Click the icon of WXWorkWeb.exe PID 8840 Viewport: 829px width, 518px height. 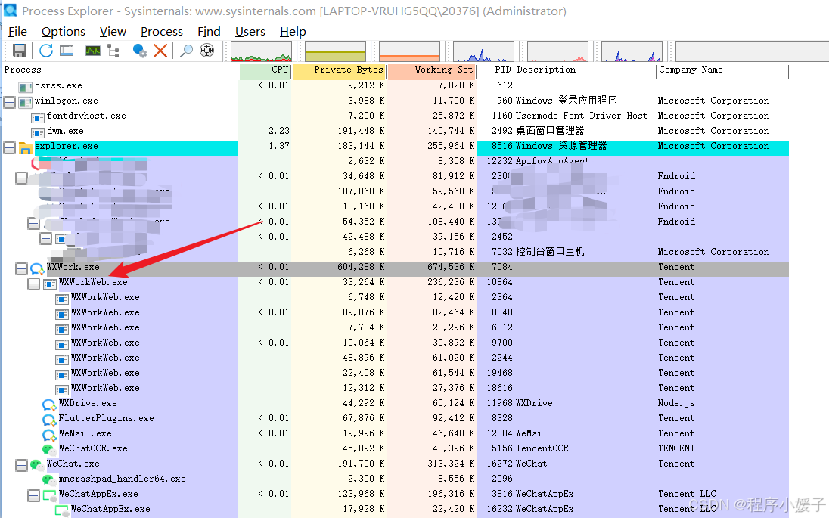click(x=62, y=314)
